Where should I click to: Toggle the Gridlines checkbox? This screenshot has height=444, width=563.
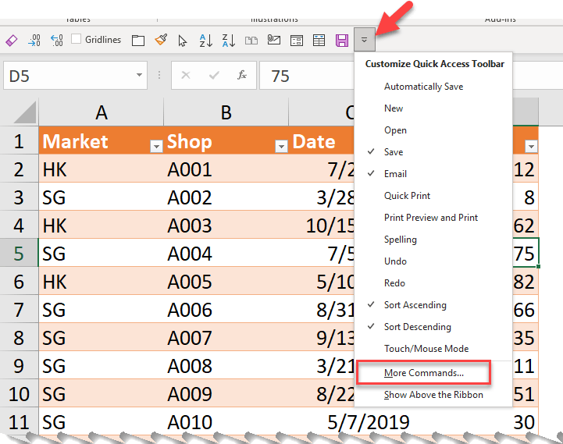pyautogui.click(x=77, y=40)
